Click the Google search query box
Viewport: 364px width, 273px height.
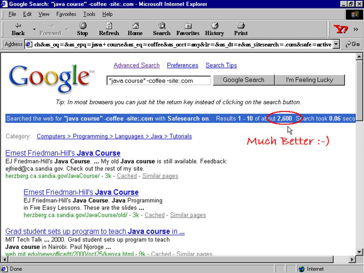(x=158, y=80)
